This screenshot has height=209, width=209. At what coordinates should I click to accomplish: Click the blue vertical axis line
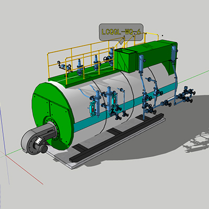[3, 131]
